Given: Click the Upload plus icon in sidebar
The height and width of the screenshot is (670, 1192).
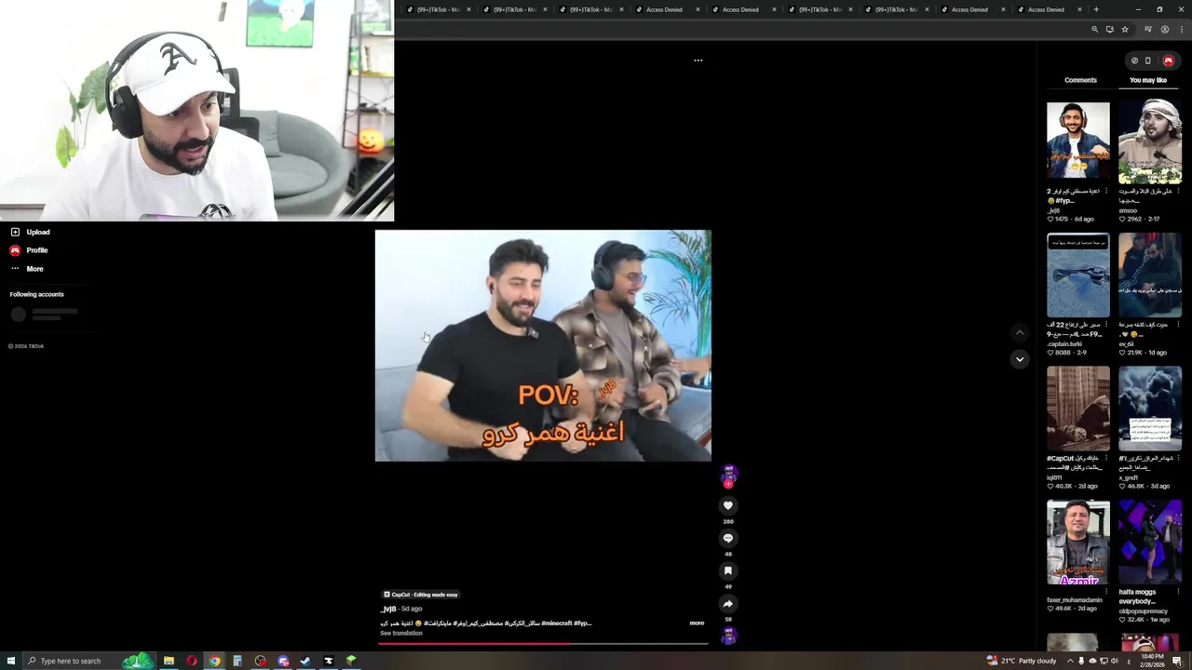Looking at the screenshot, I should [x=15, y=232].
